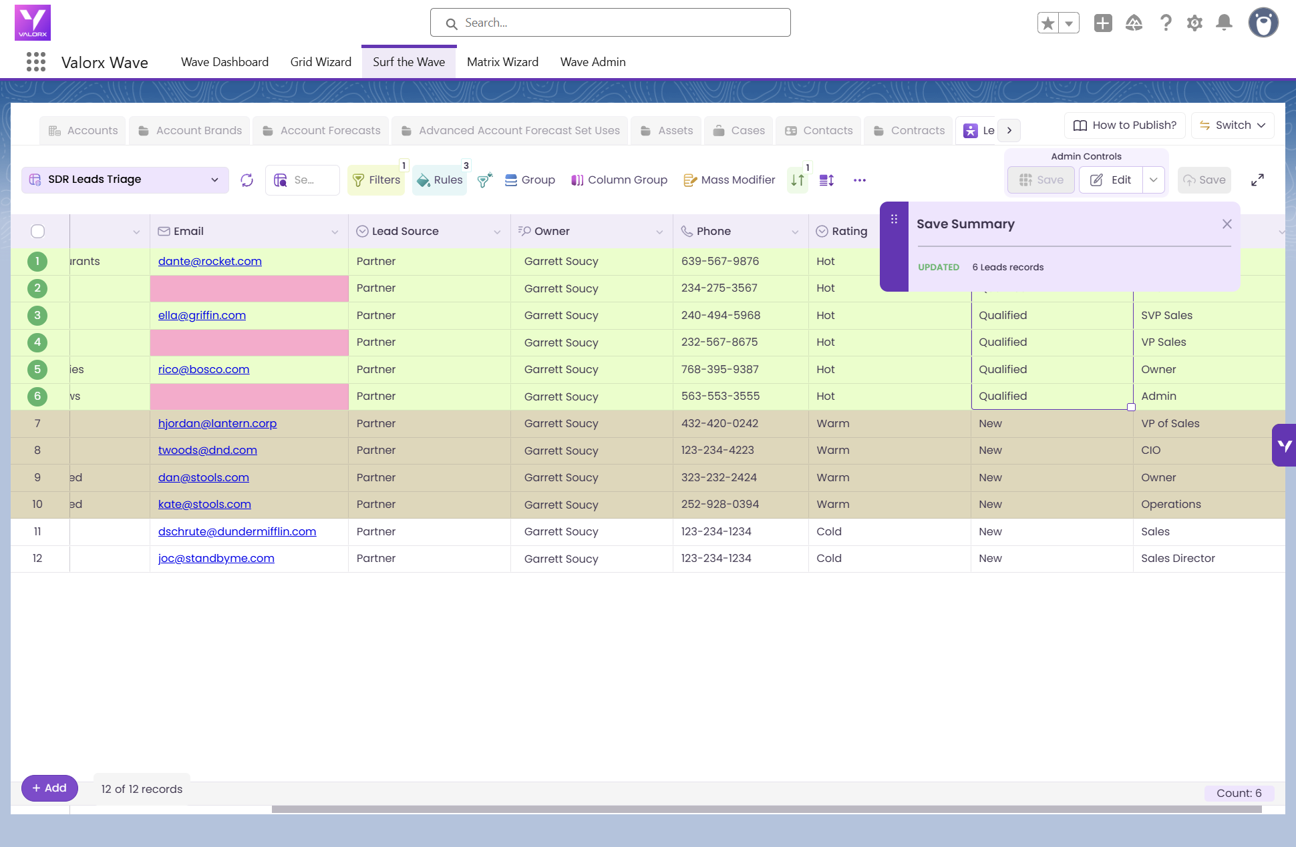Viewport: 1296px width, 847px height.
Task: Click the refresh grid icon
Action: [x=247, y=180]
